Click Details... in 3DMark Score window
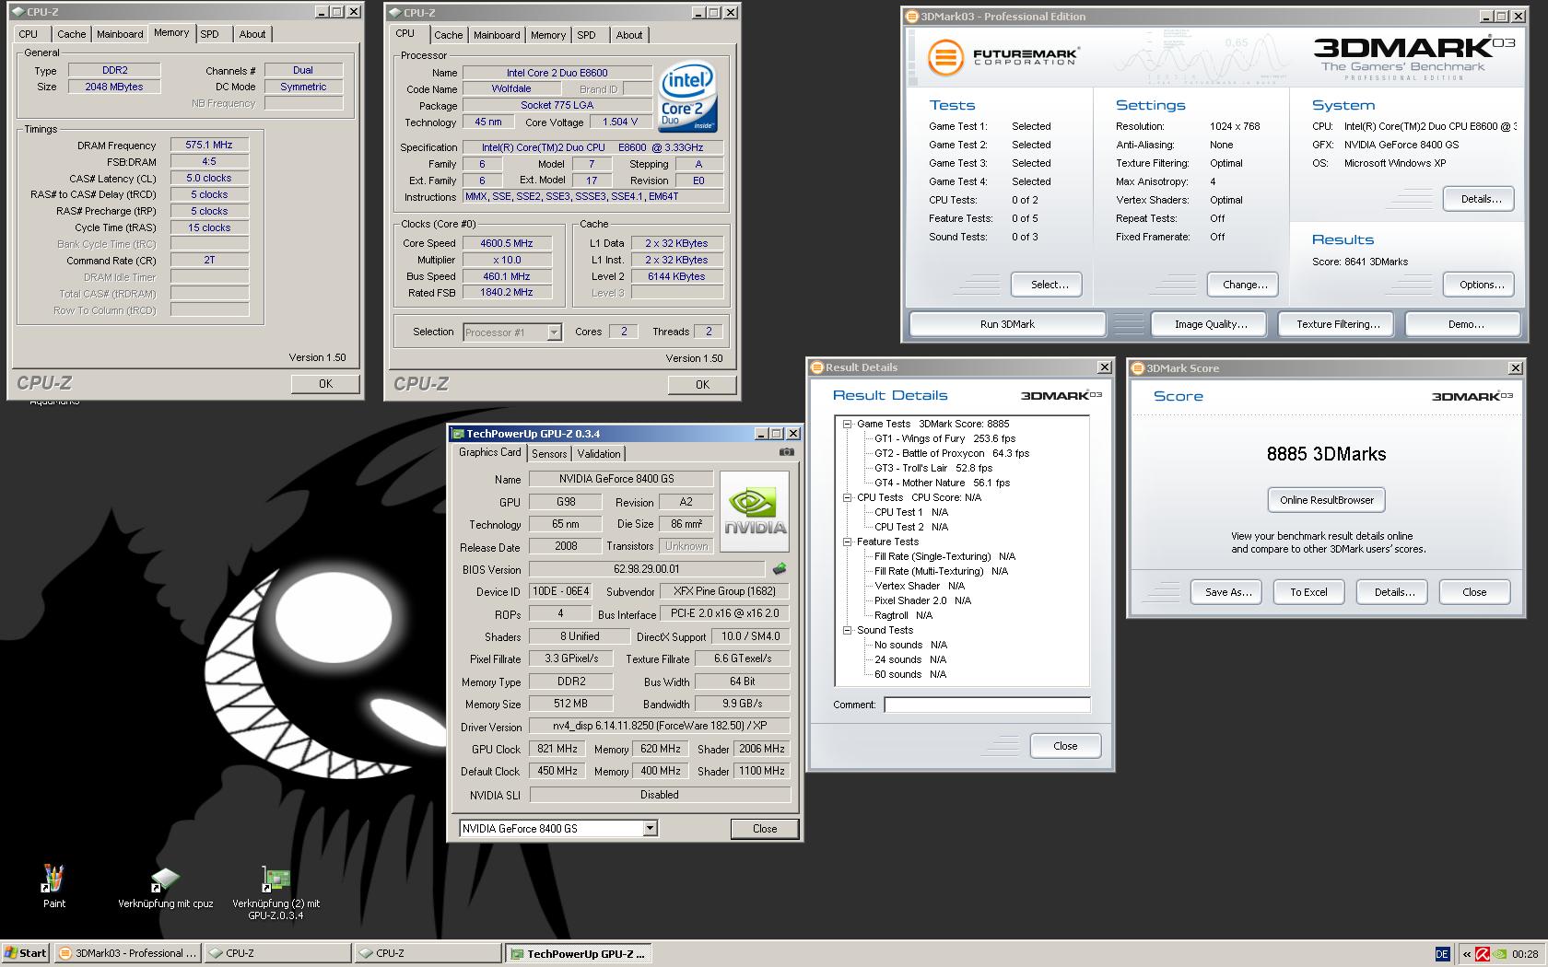Image resolution: width=1548 pixels, height=967 pixels. click(1393, 592)
